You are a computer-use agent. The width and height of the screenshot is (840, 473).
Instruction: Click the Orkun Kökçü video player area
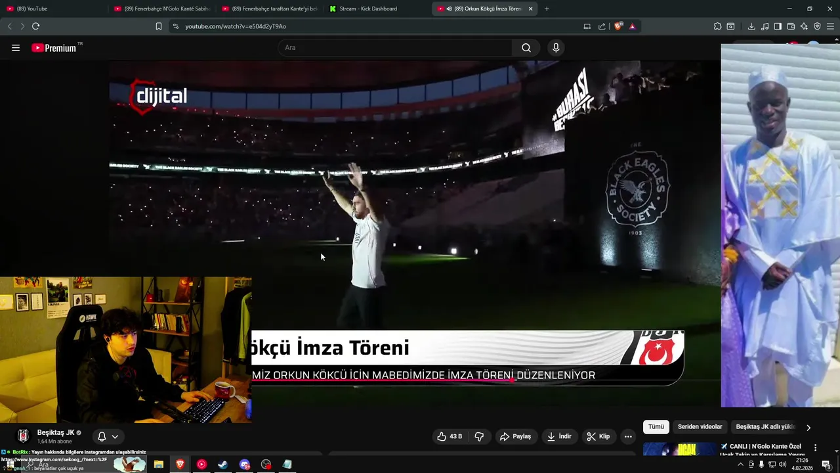pos(415,233)
